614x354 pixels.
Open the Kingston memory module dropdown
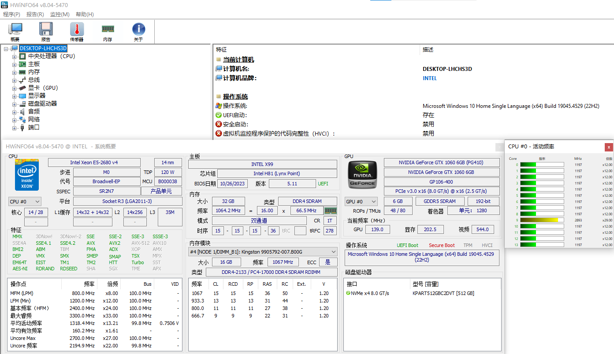pos(333,252)
